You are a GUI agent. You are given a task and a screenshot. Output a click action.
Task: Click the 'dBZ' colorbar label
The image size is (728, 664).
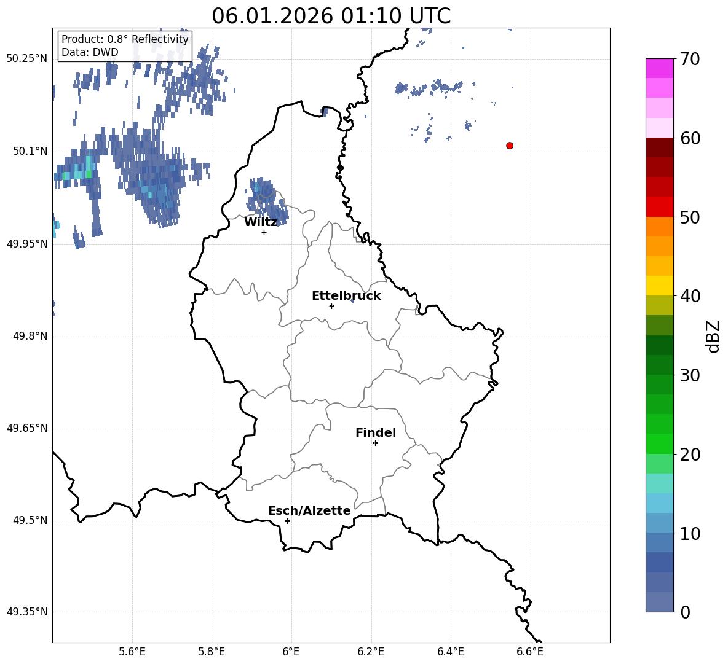[x=712, y=336]
